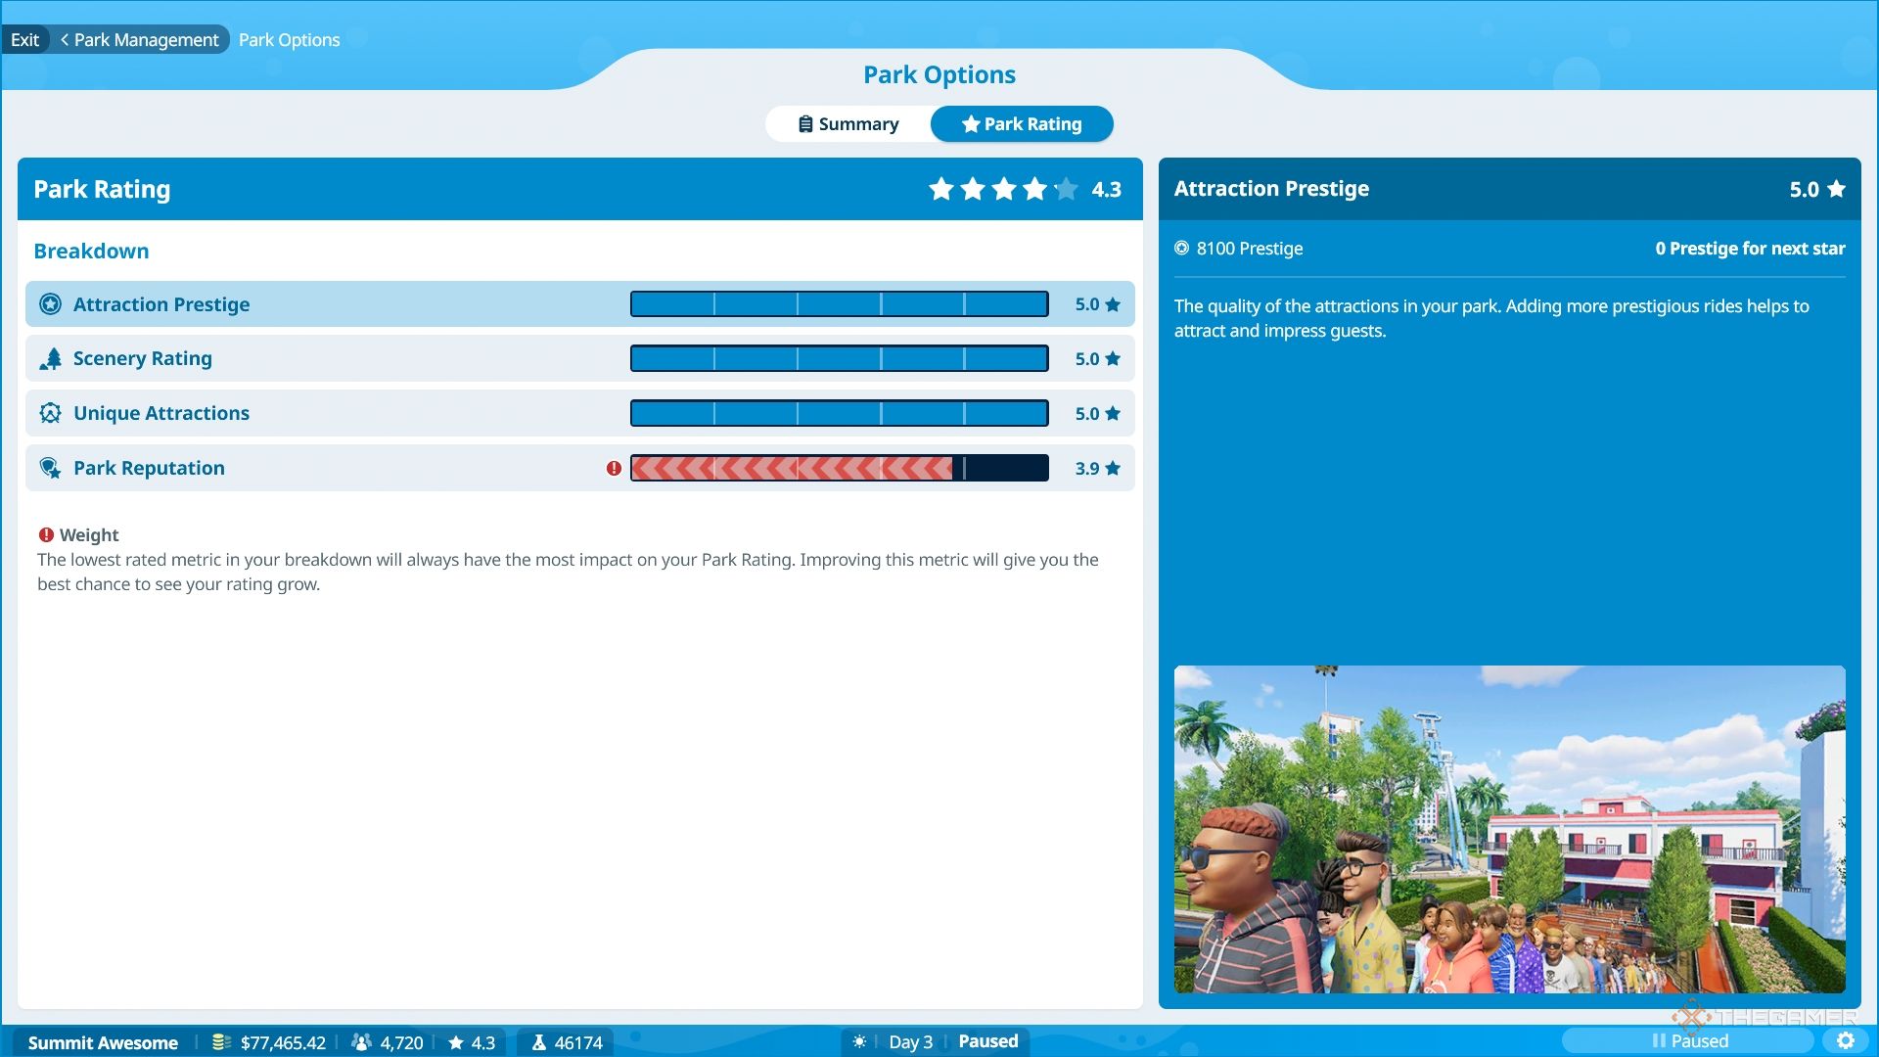Click the warning icon next to Park Reputation
Image resolution: width=1879 pixels, height=1057 pixels.
click(x=615, y=467)
